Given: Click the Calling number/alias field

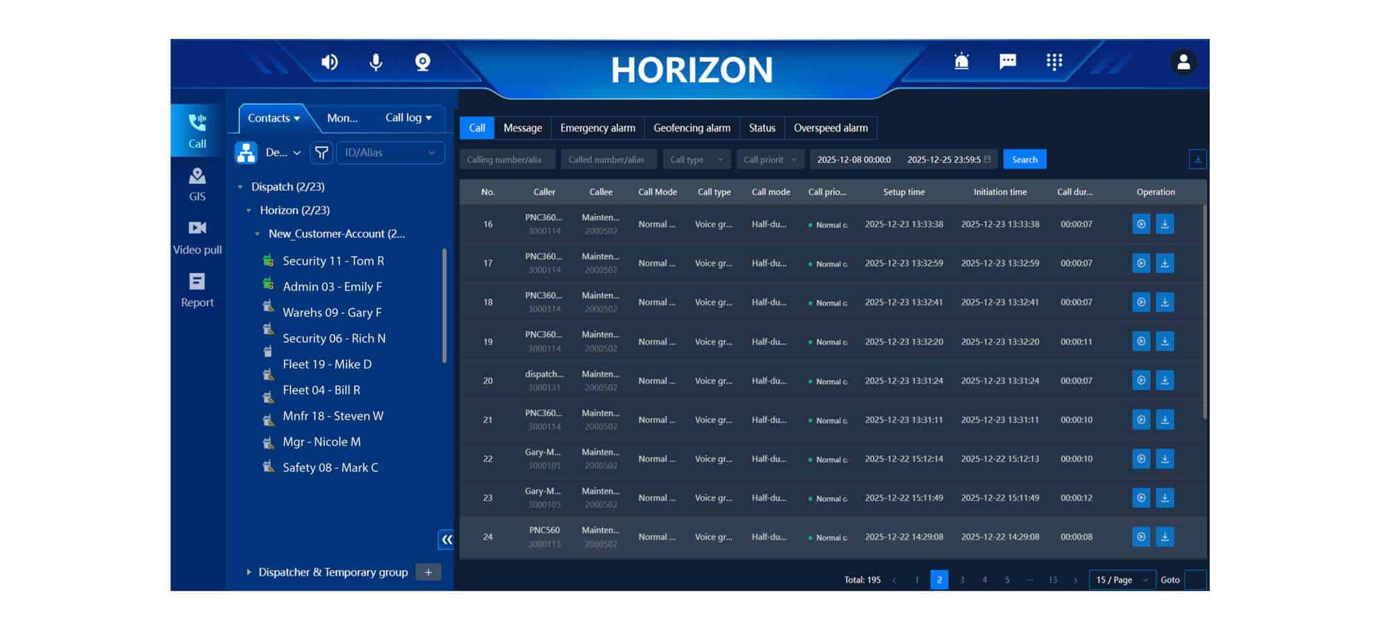Looking at the screenshot, I should click(508, 160).
